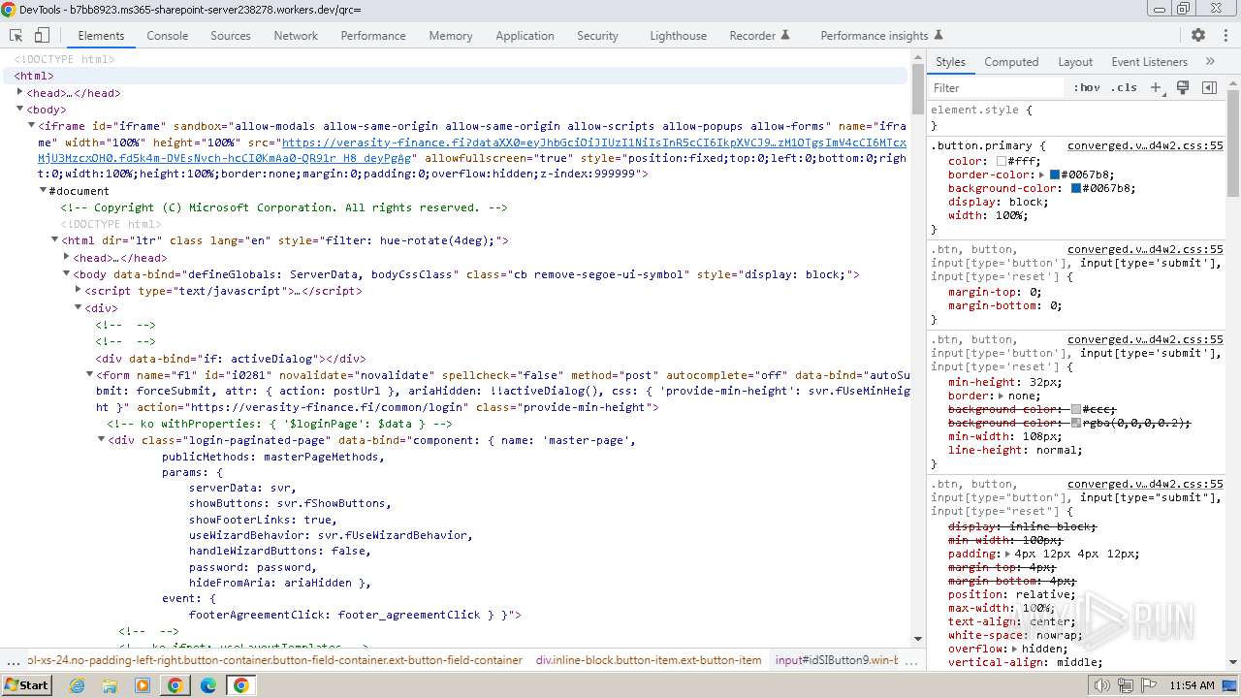Click the struck-through #ccc color swatch
Screen dimensions: 1241x698
point(1075,409)
